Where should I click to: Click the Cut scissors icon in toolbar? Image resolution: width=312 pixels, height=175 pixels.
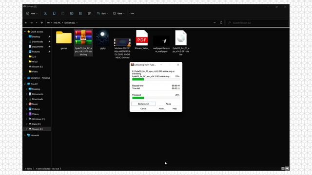tap(45, 13)
